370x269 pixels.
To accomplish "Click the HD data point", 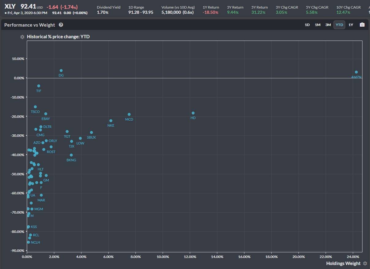I will 193,113.
